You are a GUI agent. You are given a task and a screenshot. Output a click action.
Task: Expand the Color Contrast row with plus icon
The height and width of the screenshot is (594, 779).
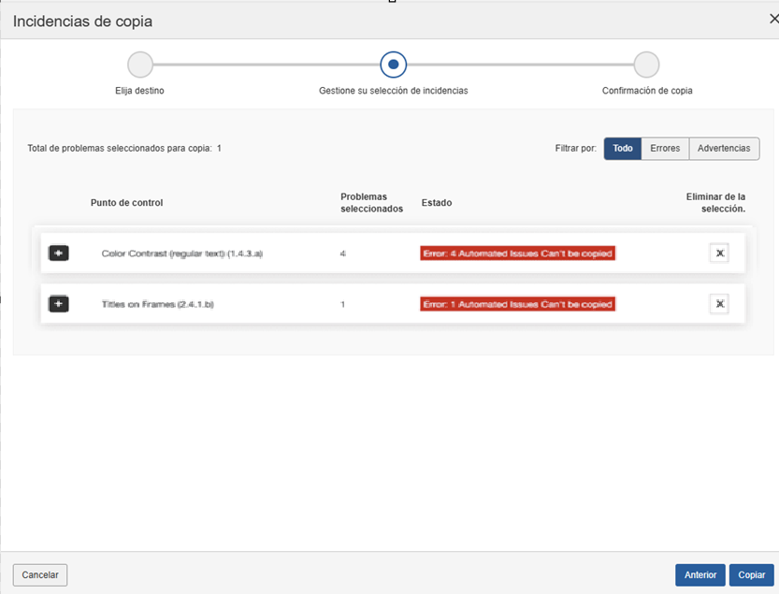pyautogui.click(x=58, y=254)
